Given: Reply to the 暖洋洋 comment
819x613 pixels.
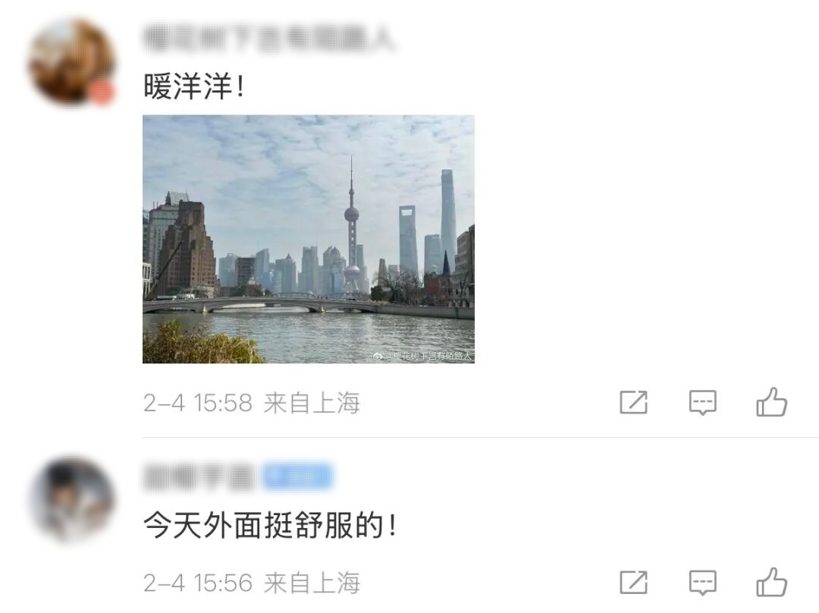Looking at the screenshot, I should [702, 403].
